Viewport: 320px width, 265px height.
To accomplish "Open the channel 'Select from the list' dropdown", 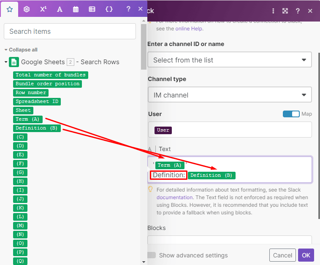I will 230,60.
